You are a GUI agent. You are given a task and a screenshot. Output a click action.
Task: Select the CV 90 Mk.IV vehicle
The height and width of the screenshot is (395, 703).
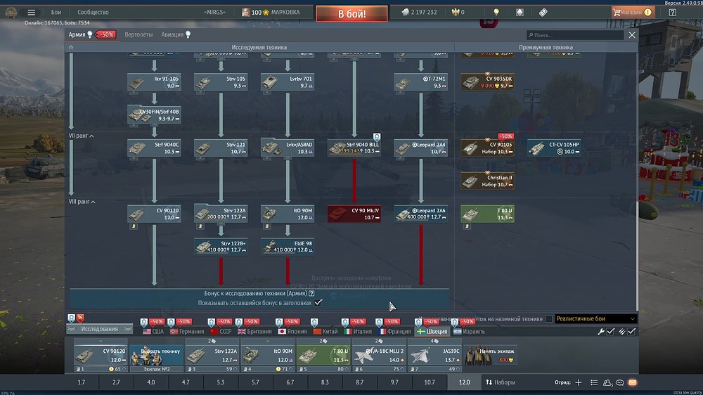354,214
